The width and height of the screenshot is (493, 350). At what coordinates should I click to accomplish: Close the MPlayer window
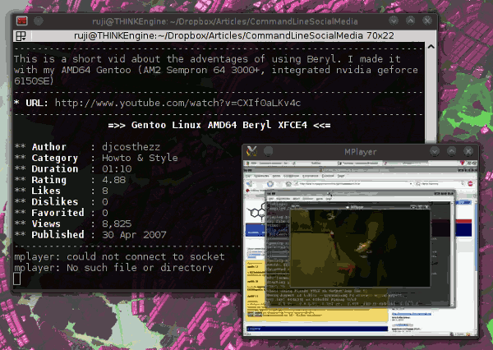click(x=468, y=151)
